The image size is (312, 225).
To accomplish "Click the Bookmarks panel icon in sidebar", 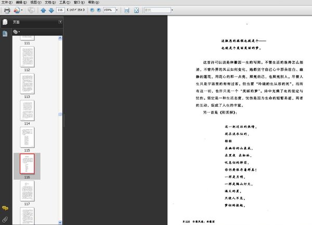I will click(5, 33).
